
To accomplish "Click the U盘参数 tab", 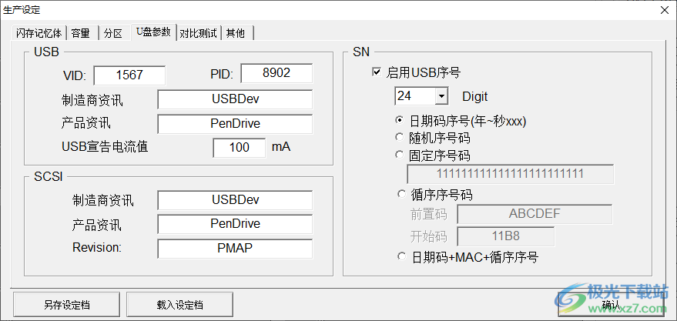I will [x=154, y=32].
